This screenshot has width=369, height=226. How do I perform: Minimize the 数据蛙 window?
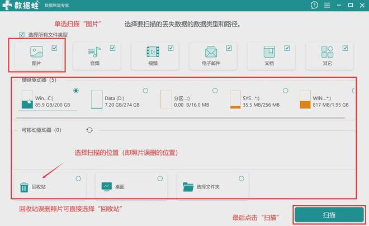339,5
